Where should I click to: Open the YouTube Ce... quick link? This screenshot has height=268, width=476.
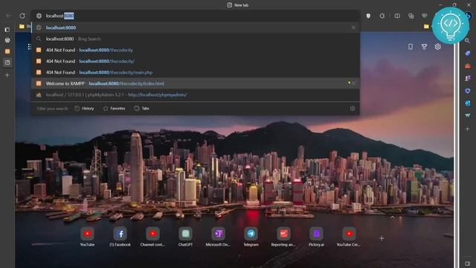pos(349,237)
